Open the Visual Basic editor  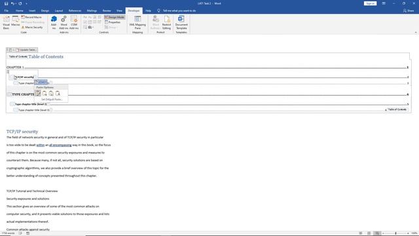tap(6, 22)
